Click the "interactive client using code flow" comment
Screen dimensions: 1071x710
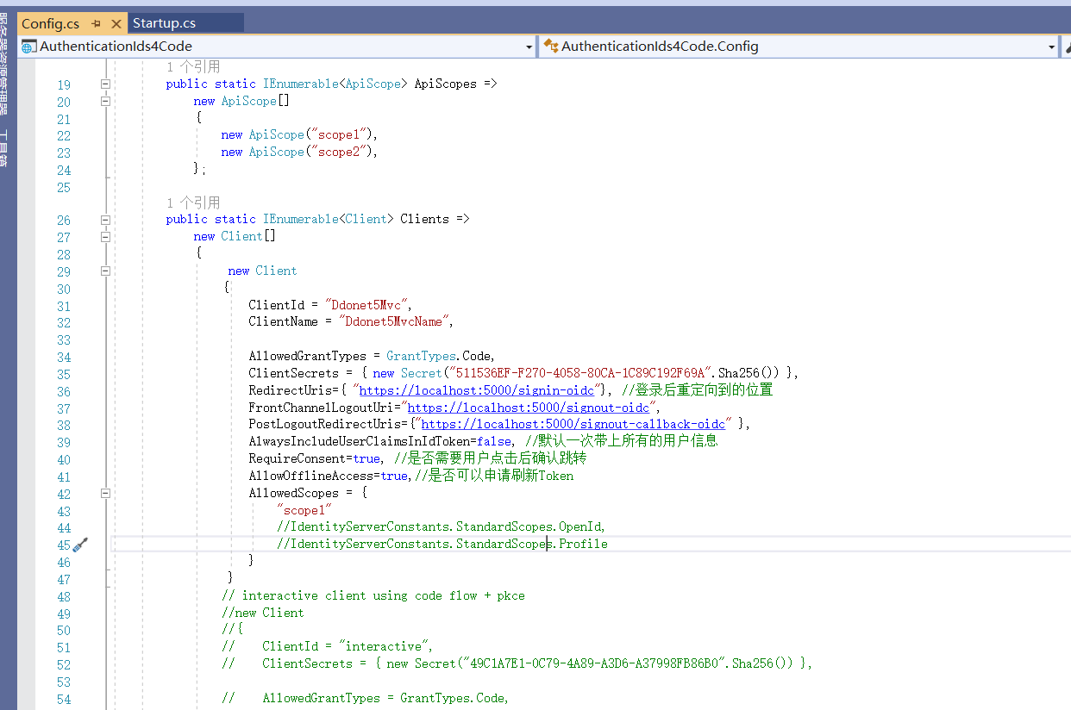pos(373,595)
